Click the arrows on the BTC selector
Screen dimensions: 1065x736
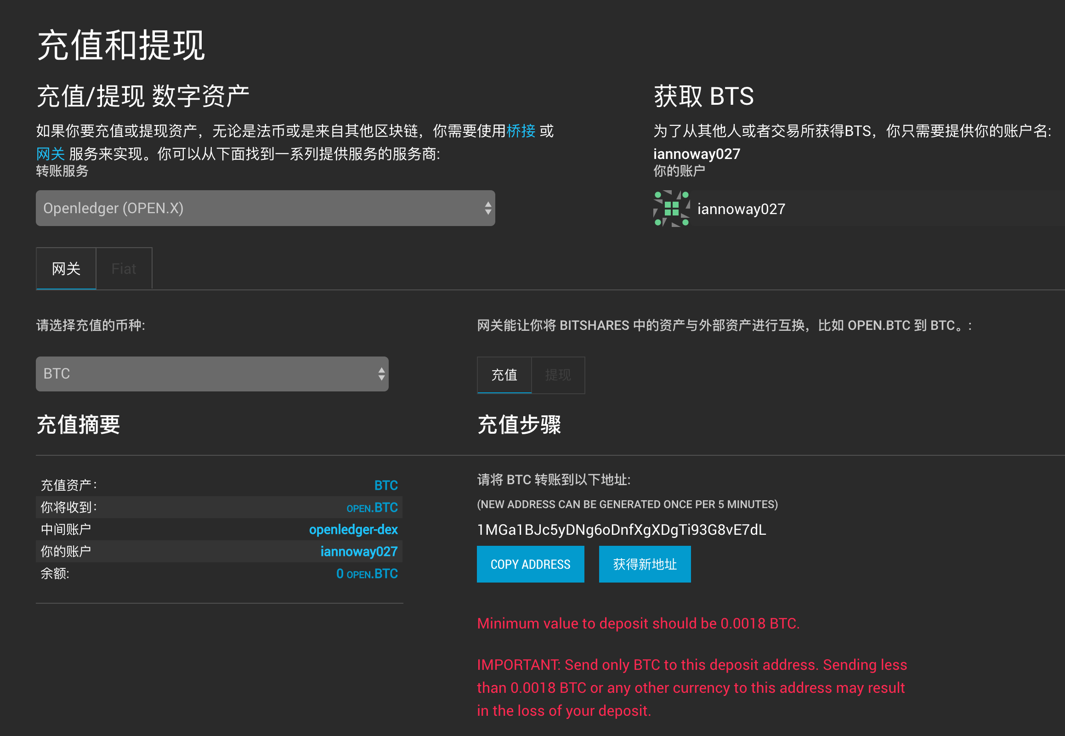[x=381, y=374]
